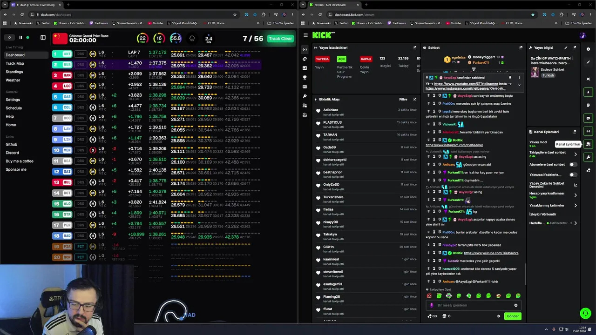
Task: Pop out the Kanal Eylemleri panel
Action: pos(574,132)
